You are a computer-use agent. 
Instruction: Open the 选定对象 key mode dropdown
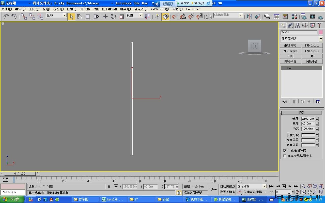(x=252, y=186)
